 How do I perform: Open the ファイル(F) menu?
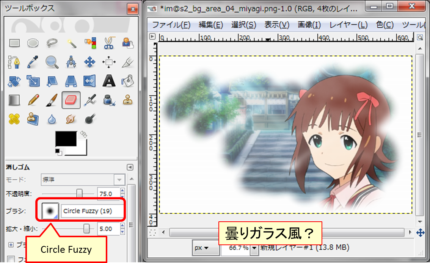click(171, 25)
